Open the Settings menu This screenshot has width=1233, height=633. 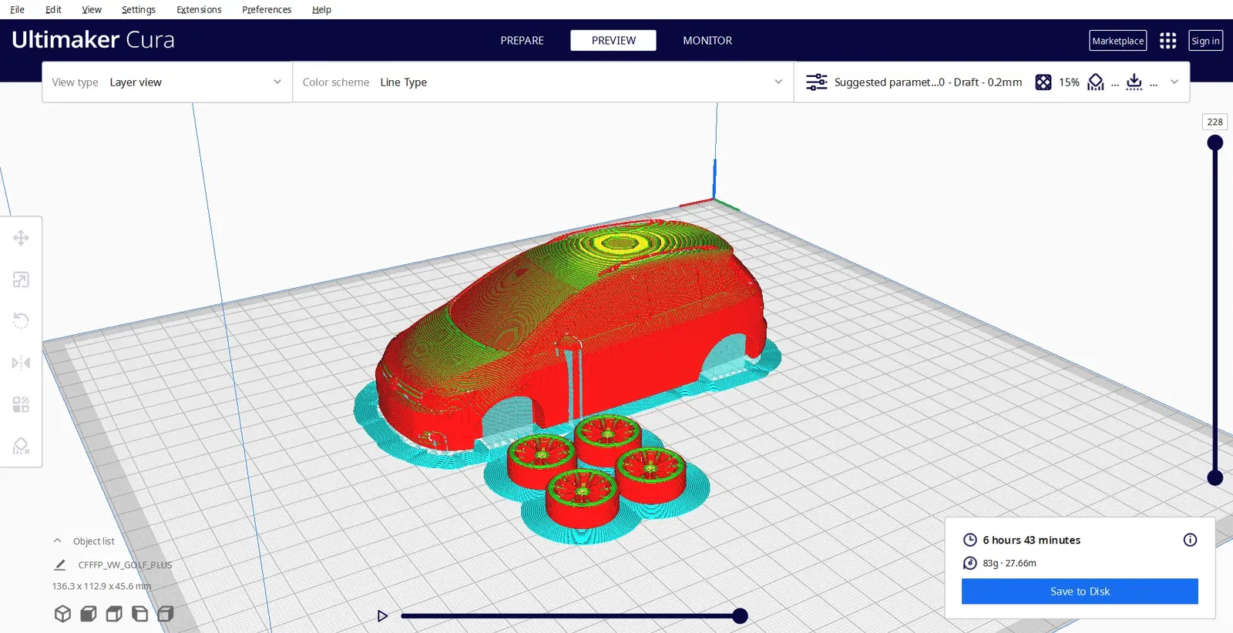pyautogui.click(x=139, y=9)
